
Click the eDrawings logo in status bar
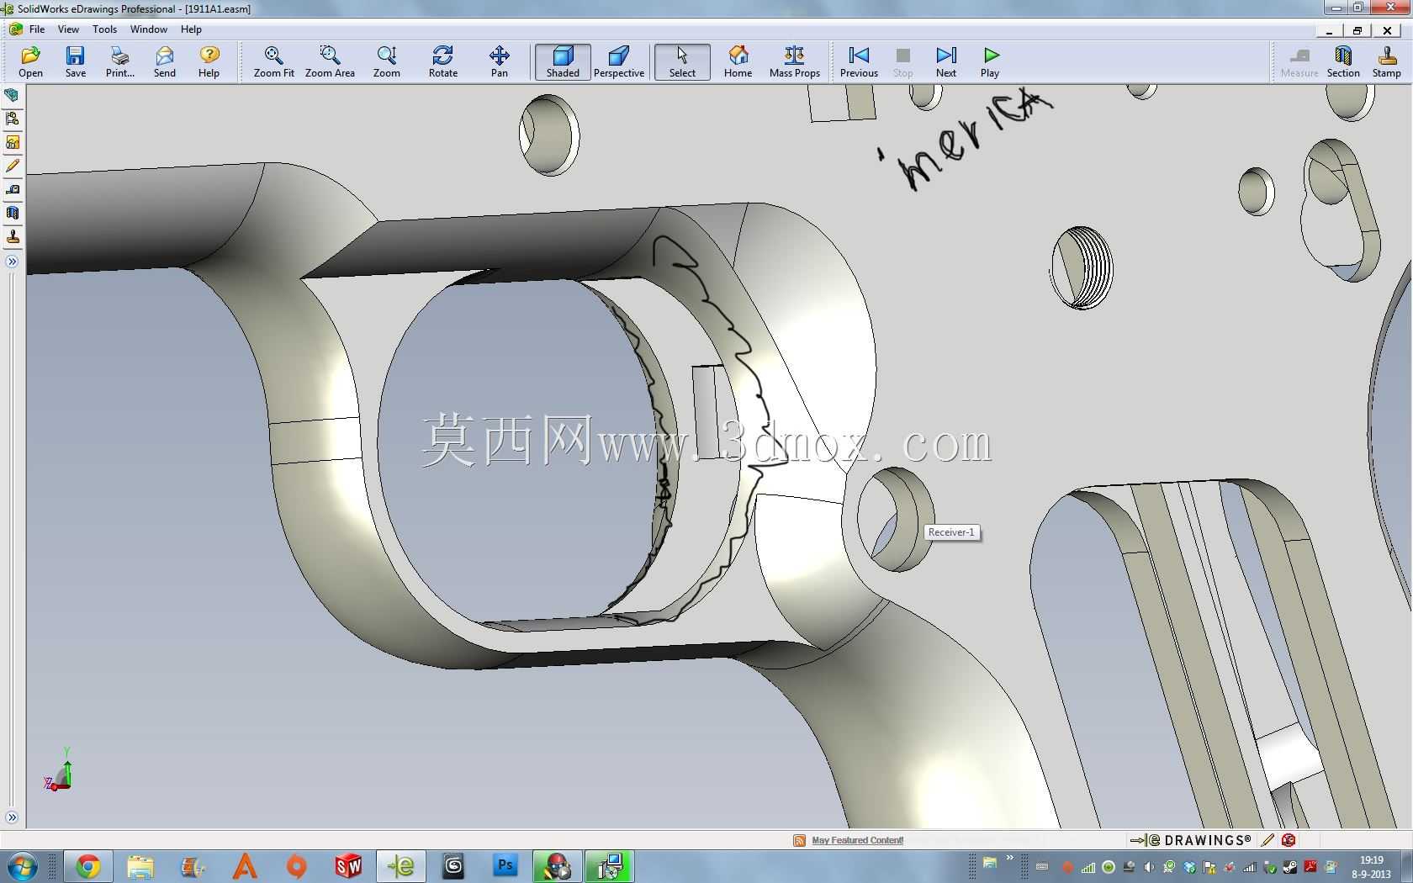pos(1189,840)
